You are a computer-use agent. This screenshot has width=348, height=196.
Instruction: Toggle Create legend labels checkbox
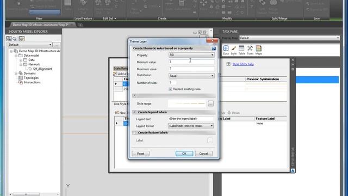[x=134, y=112]
